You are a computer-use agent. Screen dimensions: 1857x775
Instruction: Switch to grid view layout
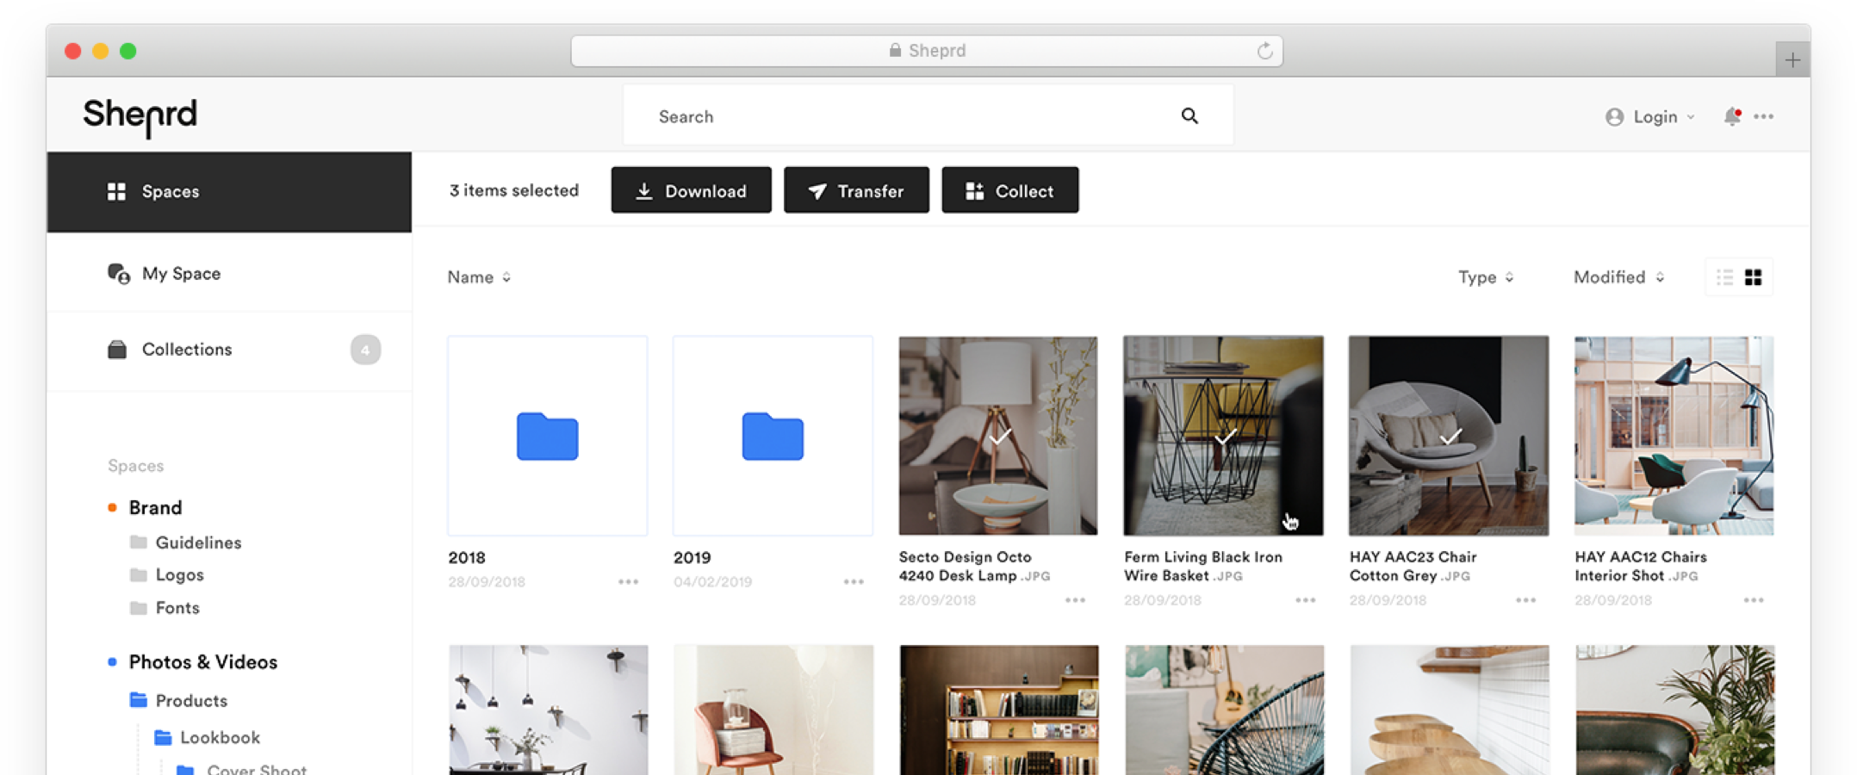[x=1753, y=277]
